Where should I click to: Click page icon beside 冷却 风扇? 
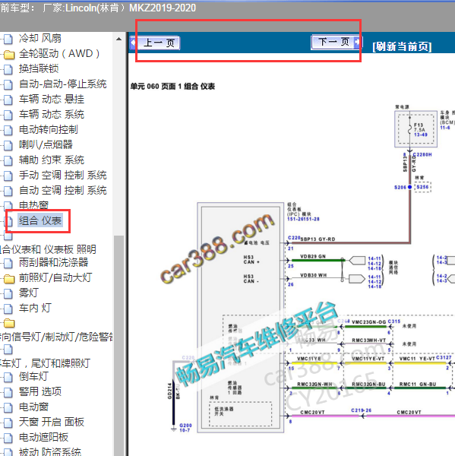click(8, 39)
